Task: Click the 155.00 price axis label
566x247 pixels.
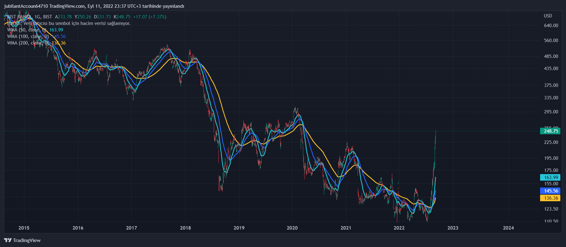Action: [551, 184]
